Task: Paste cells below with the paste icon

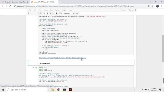Action: [x=41, y=13]
